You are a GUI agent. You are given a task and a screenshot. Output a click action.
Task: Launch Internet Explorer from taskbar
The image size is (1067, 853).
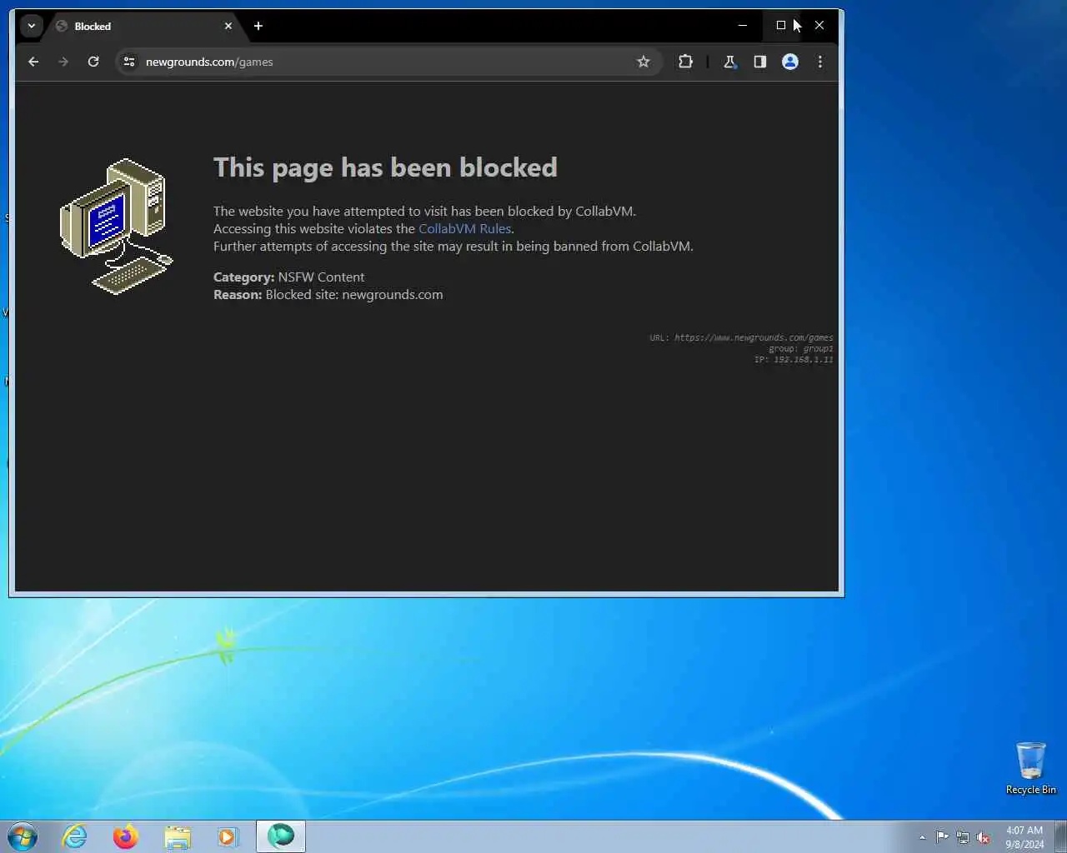click(75, 836)
